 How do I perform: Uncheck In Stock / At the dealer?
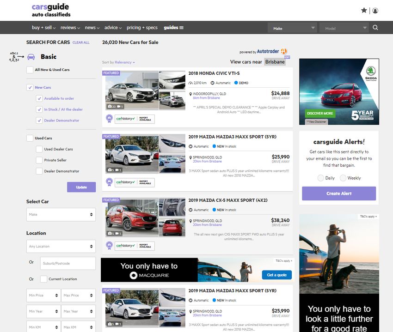pyautogui.click(x=39, y=109)
